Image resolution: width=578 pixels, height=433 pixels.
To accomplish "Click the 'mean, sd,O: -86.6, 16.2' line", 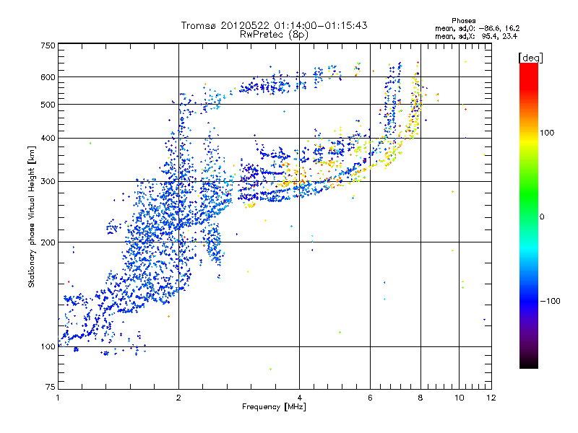I will (477, 28).
